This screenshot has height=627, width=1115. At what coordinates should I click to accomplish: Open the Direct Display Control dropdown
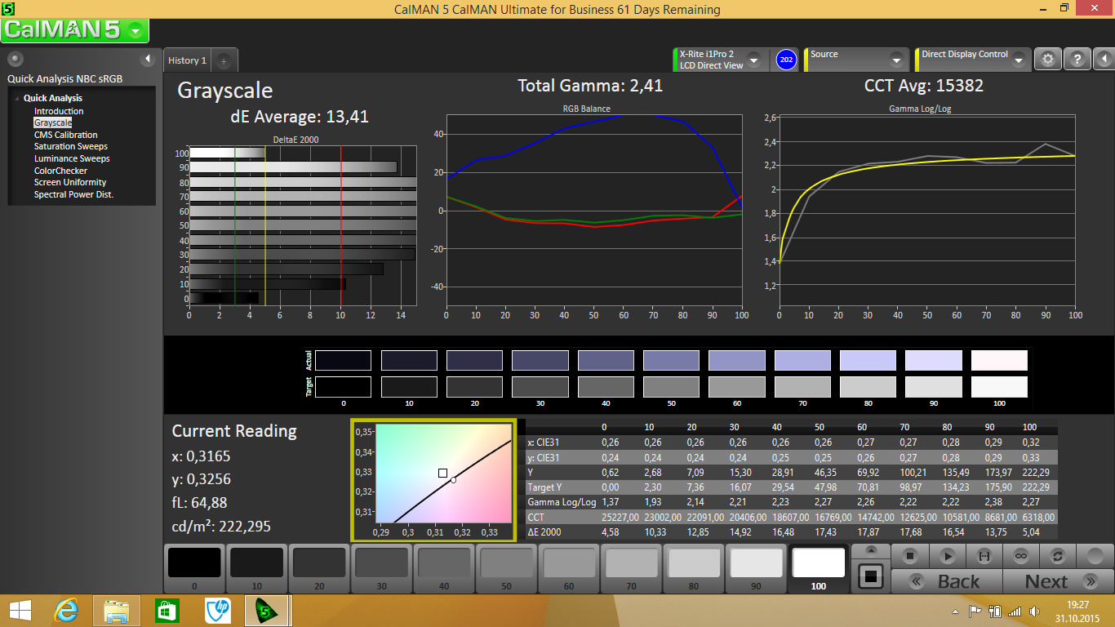(1019, 60)
